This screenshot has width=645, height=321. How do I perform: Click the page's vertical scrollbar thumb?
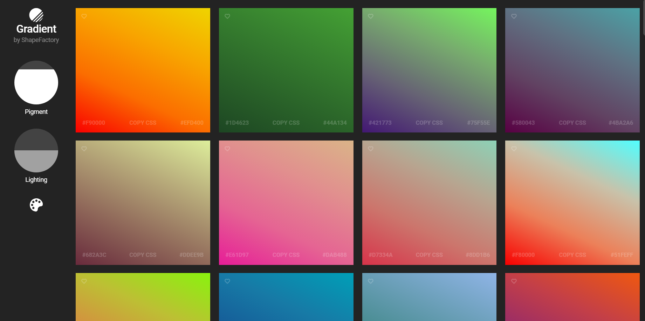[x=644, y=18]
